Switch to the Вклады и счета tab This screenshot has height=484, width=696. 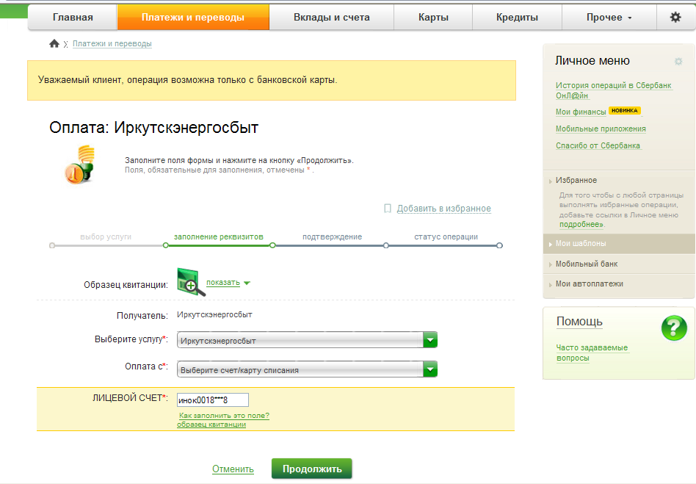pos(332,18)
